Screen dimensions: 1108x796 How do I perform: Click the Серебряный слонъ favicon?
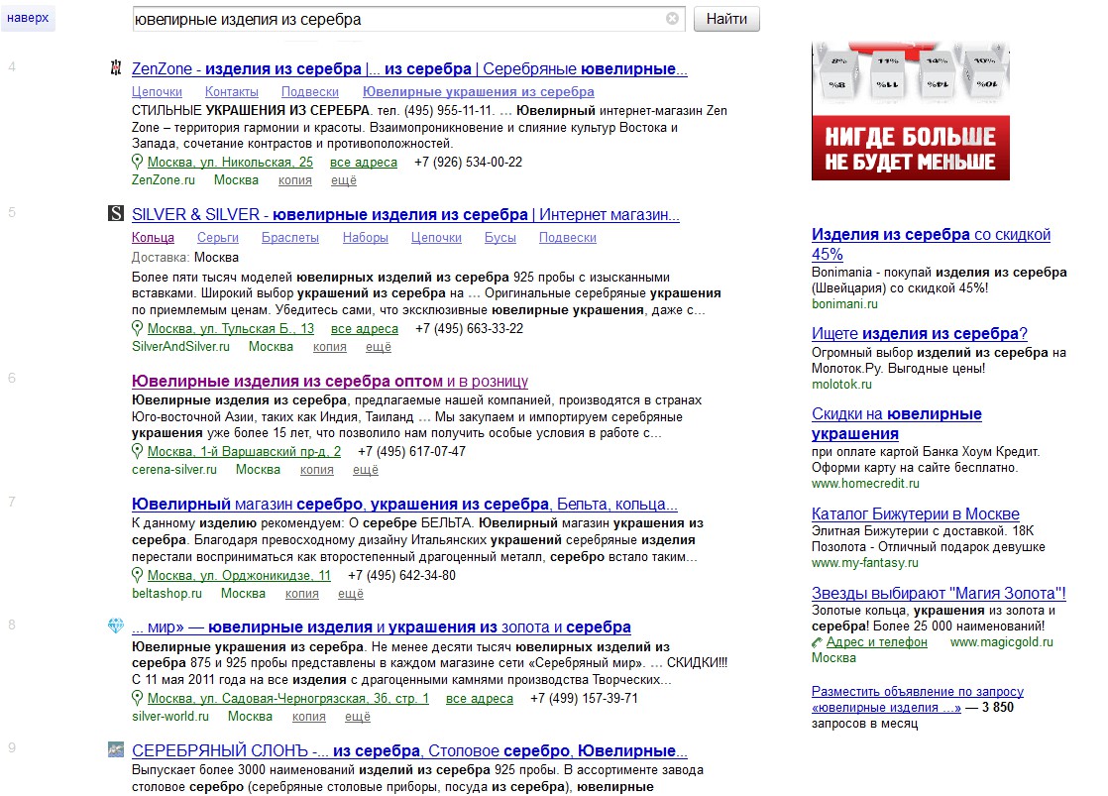(x=116, y=749)
